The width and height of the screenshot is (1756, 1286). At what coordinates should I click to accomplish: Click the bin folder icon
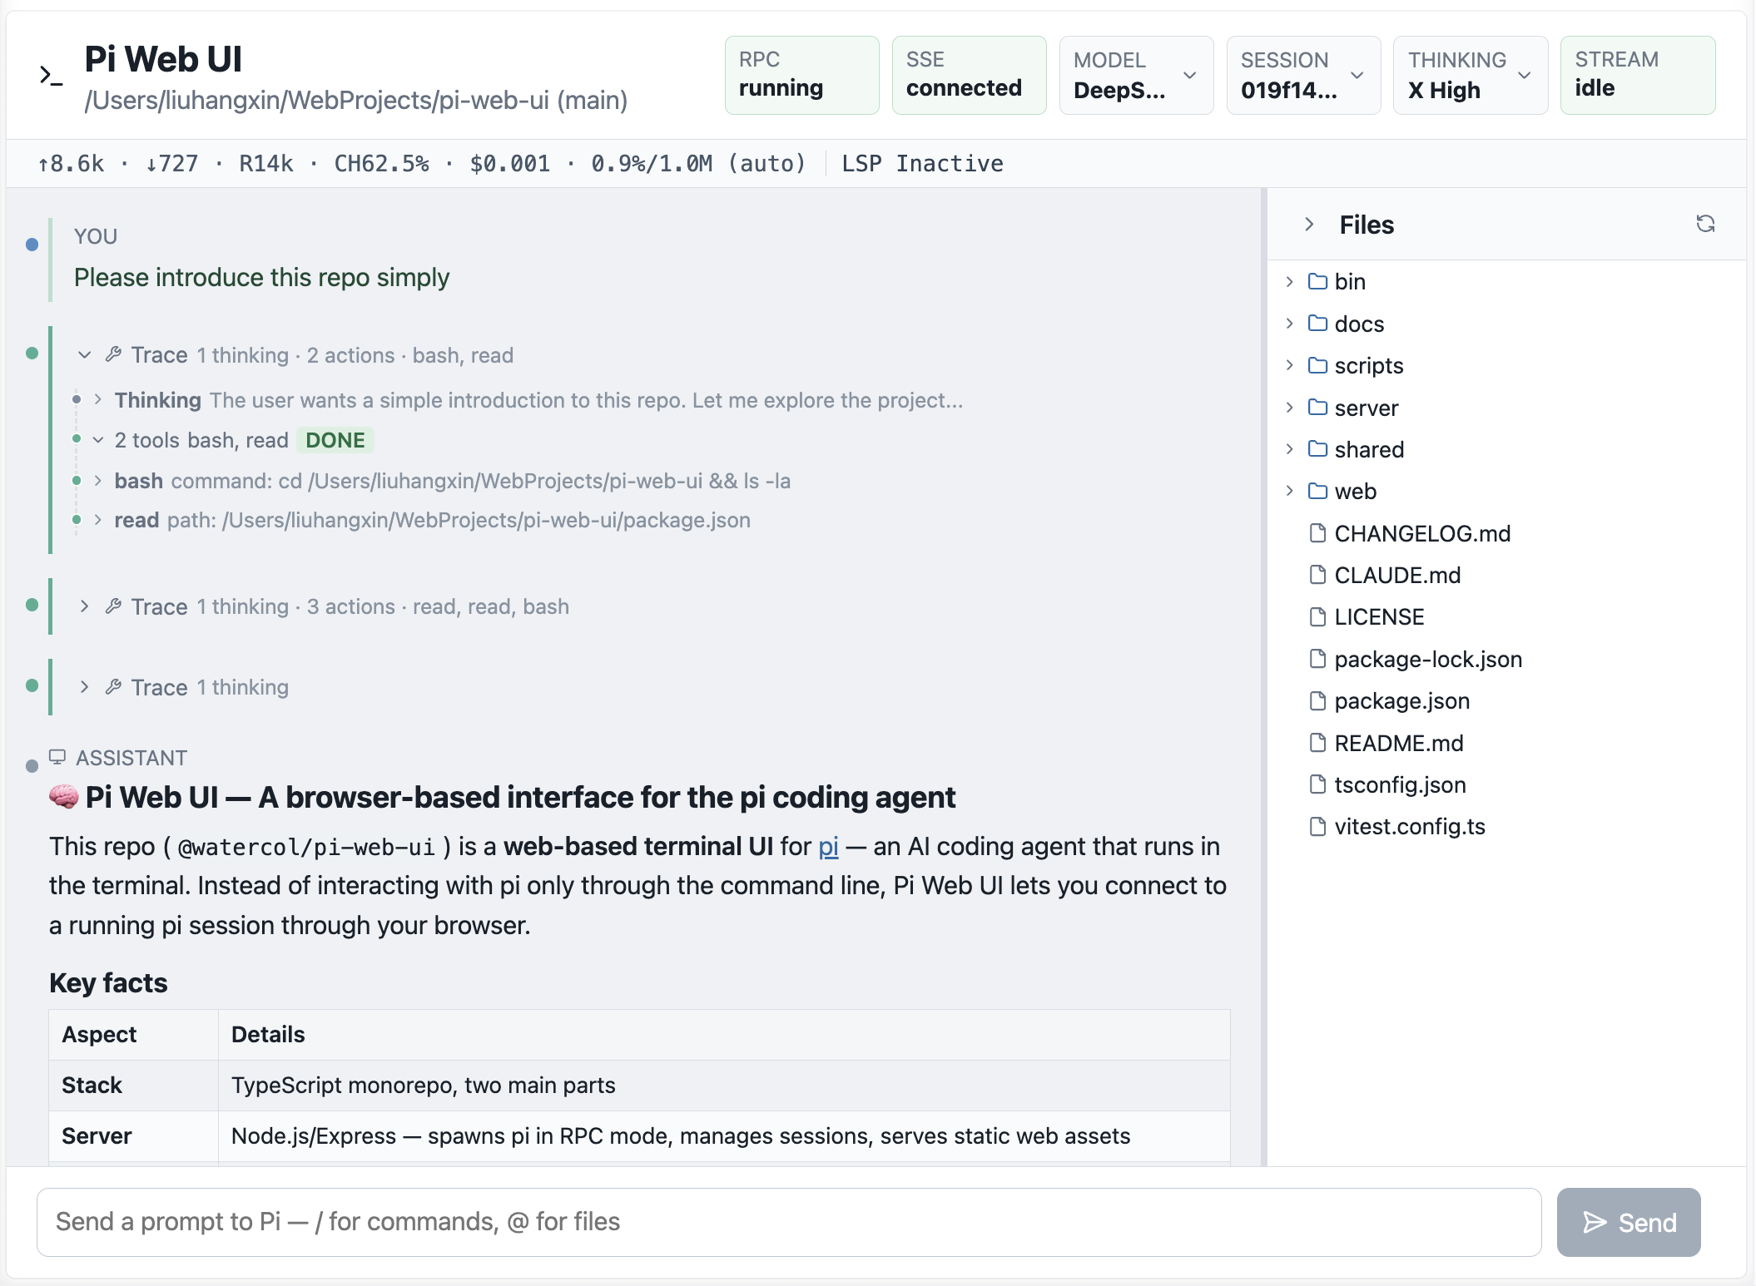click(1317, 281)
